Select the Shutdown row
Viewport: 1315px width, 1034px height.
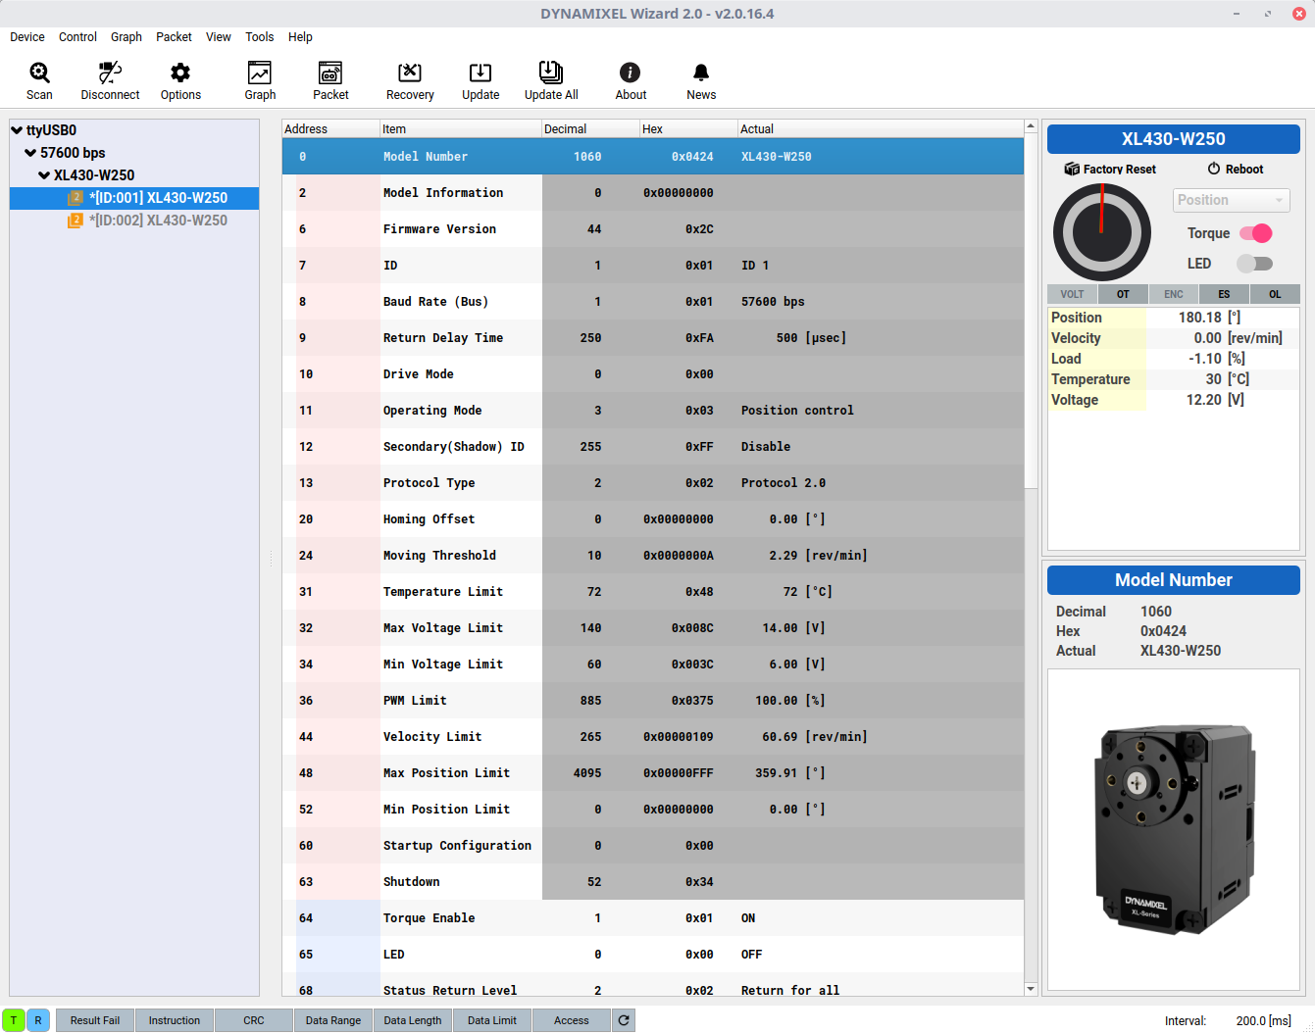click(x=653, y=882)
